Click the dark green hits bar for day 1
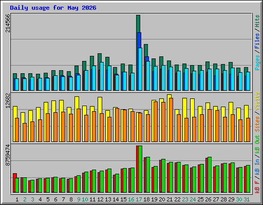263x205 pixels. tap(15, 76)
